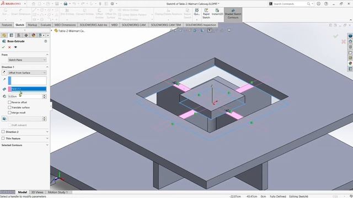Collapse the CommandManager ribbon arrow
353x198 pixels.
351,20
